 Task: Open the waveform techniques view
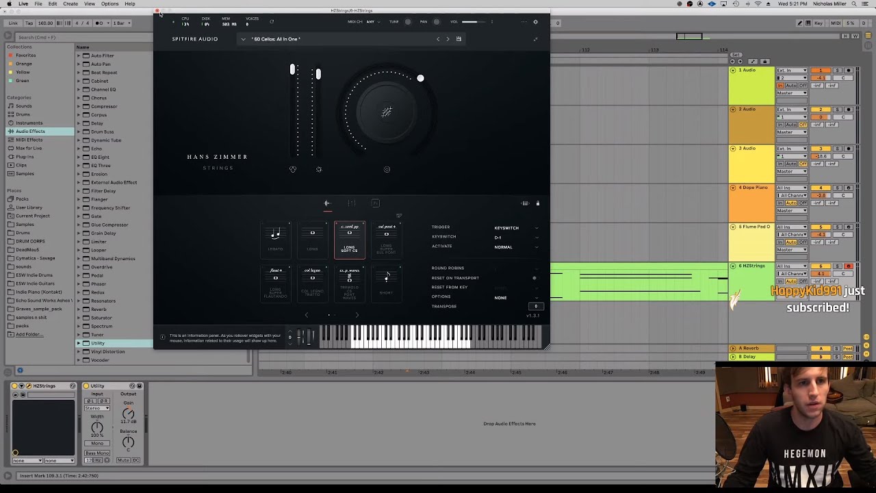point(327,203)
